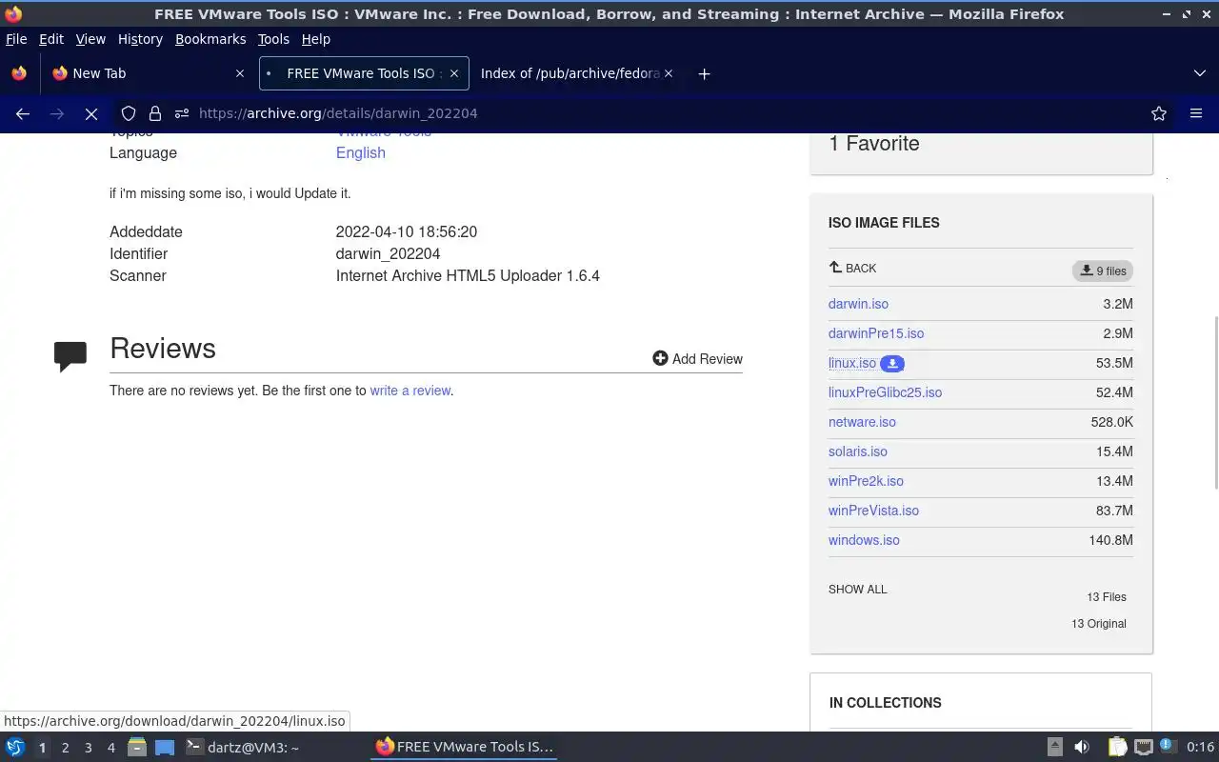This screenshot has width=1219, height=762.
Task: Switch to workspace 3 in taskbar
Action: coord(89,748)
